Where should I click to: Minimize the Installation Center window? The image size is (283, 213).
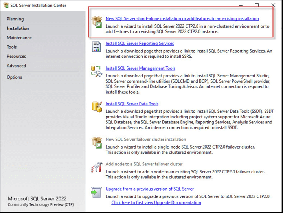(x=241, y=5)
